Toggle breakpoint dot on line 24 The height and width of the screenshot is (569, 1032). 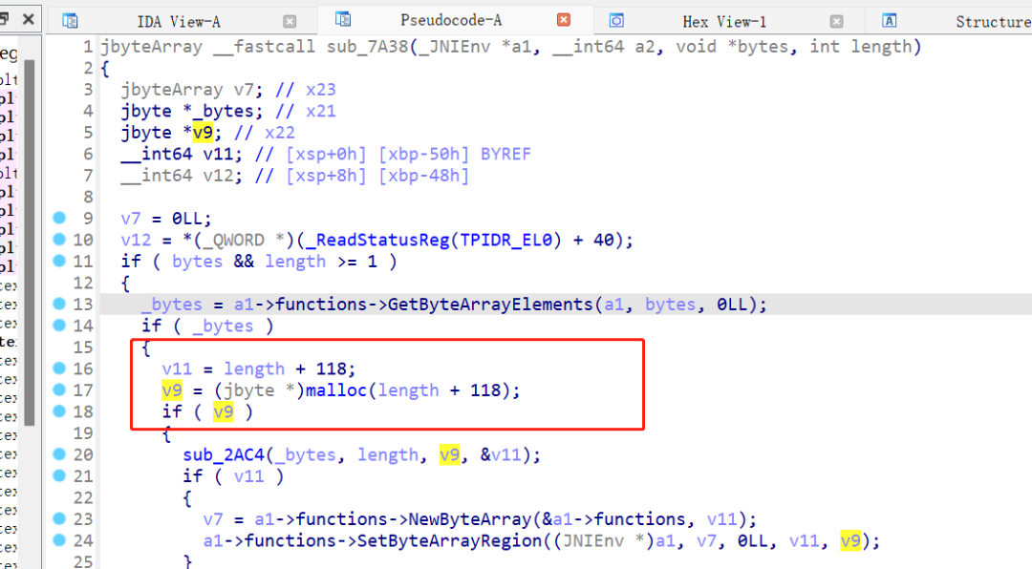coord(59,540)
